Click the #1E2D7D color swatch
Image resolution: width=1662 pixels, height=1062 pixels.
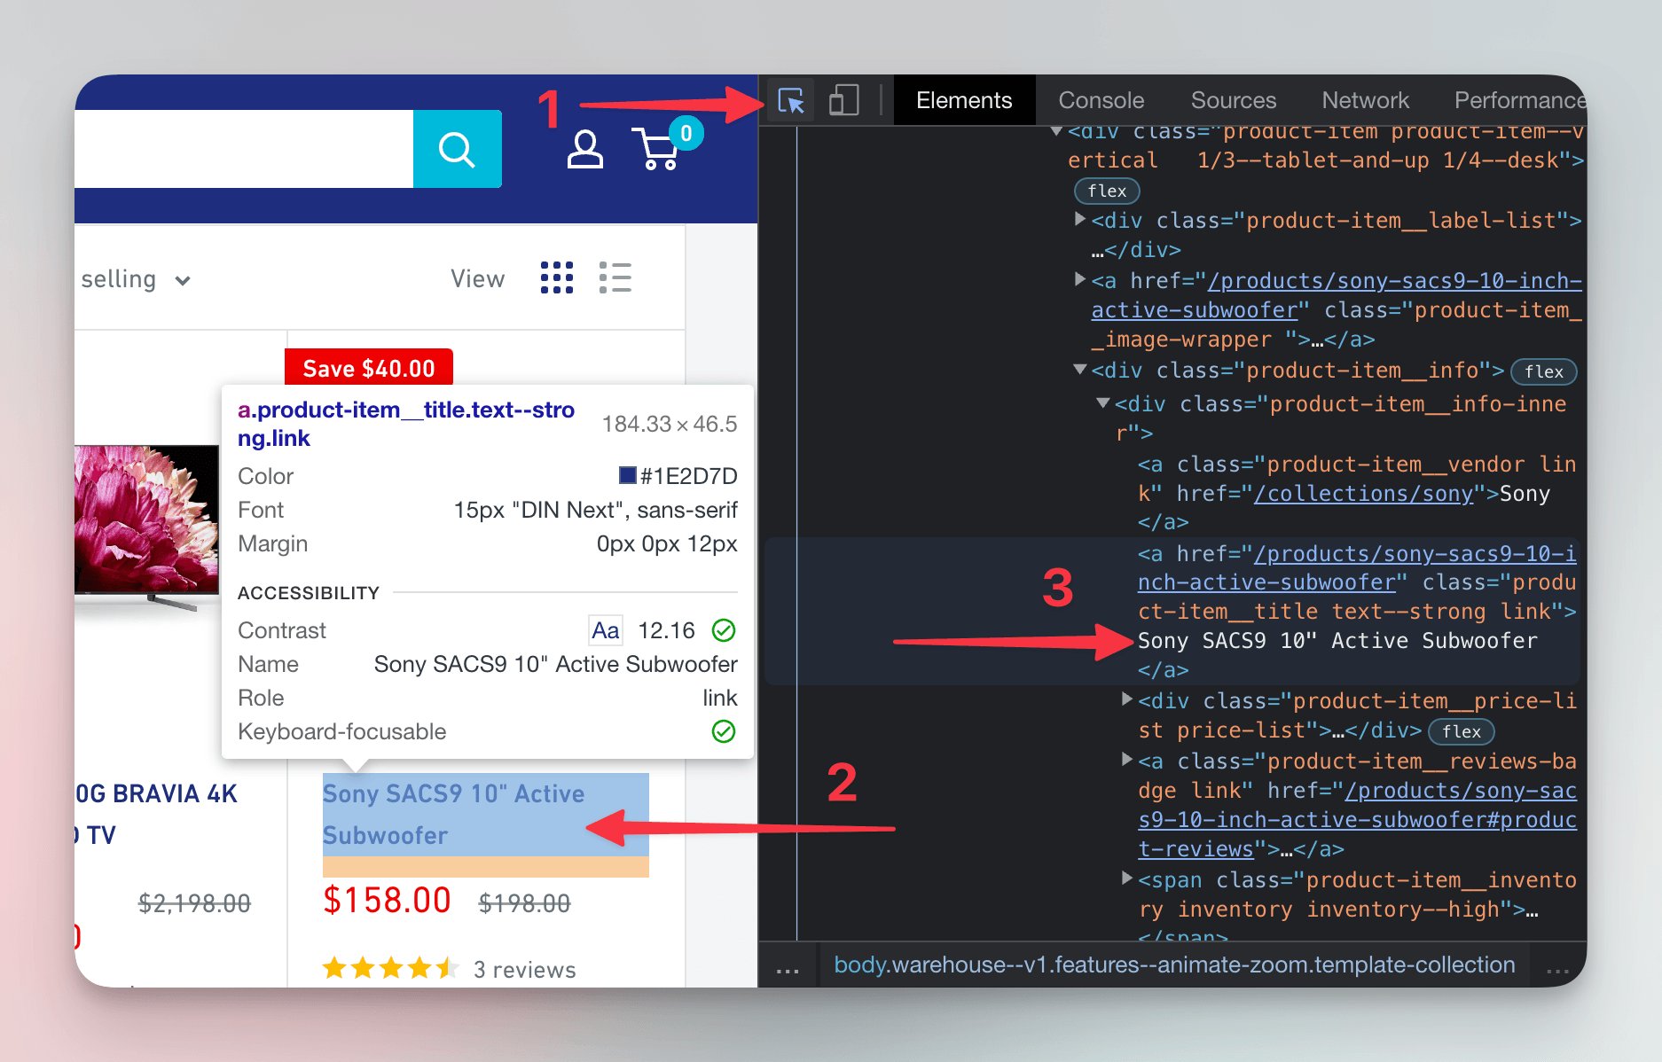pyautogui.click(x=626, y=475)
